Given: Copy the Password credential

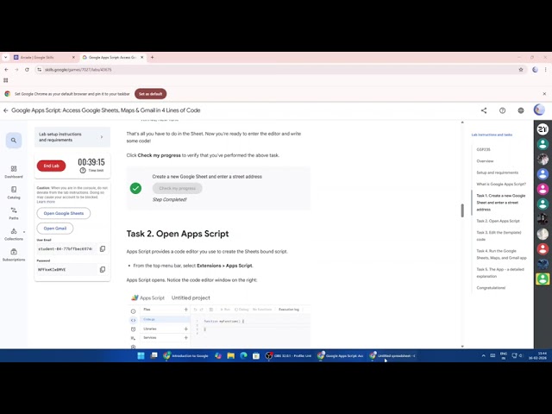Looking at the screenshot, I should click(x=103, y=270).
